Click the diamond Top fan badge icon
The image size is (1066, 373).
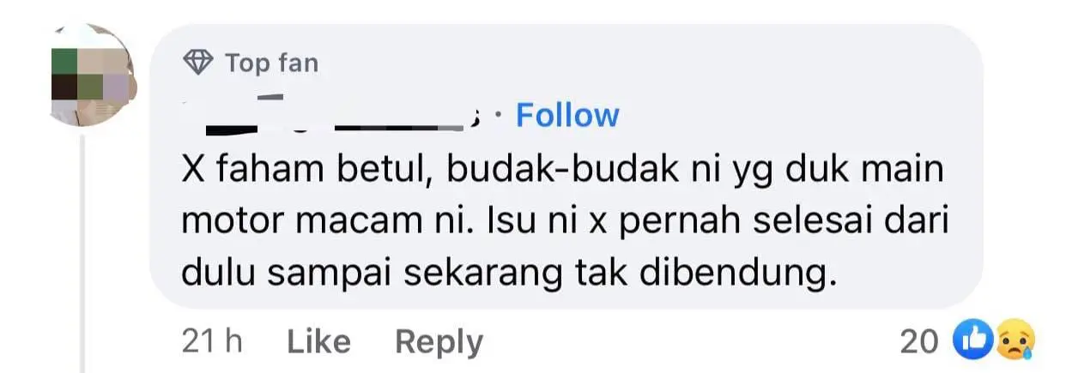pyautogui.click(x=198, y=63)
